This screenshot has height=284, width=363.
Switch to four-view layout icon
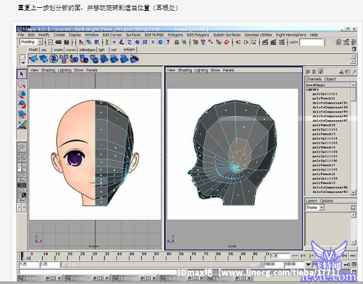tap(22, 158)
